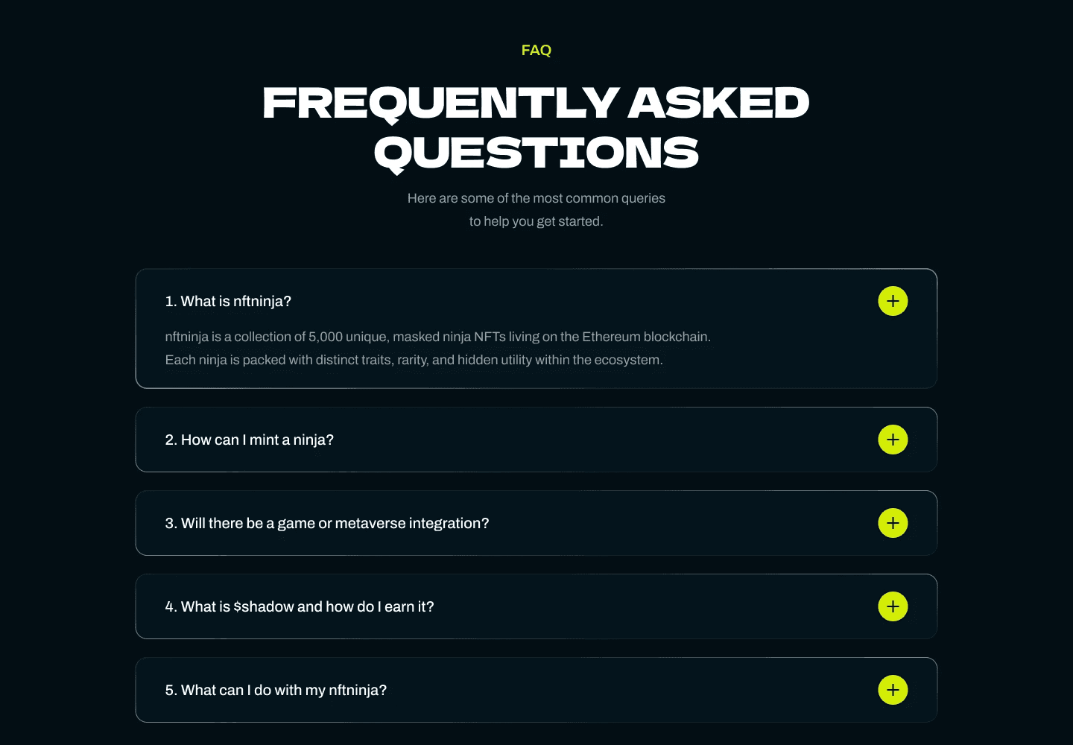
Task: Collapse the answer for "What is nftninja?"
Action: (x=893, y=301)
